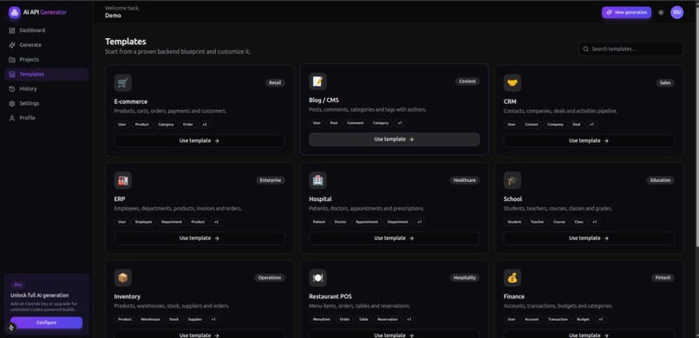699x338 pixels.
Task: Click the Enterprise badge on ERP card
Action: (271, 180)
